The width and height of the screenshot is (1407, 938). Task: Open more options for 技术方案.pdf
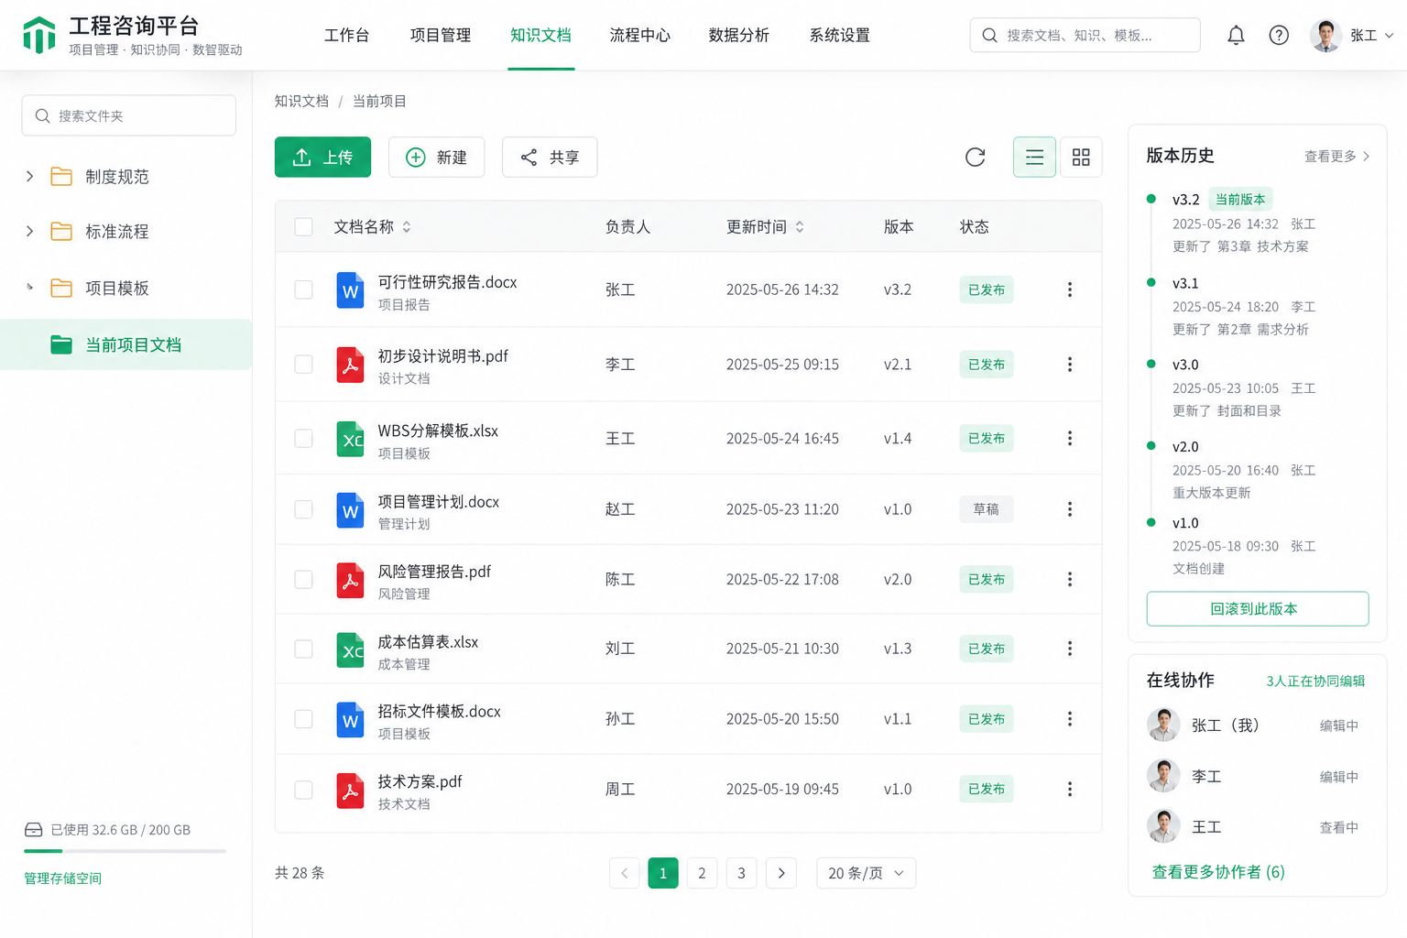point(1069,789)
